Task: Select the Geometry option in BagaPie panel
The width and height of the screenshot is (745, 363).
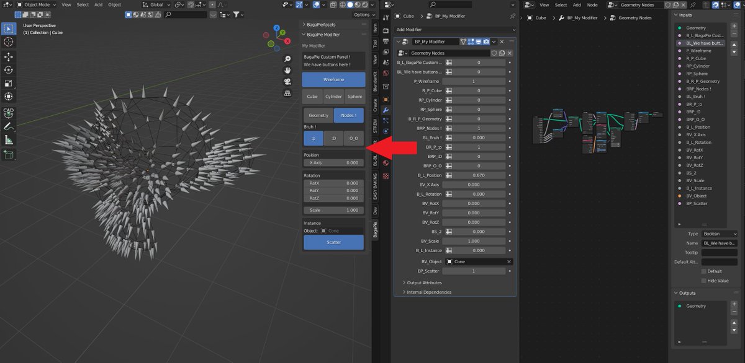Action: pos(318,115)
